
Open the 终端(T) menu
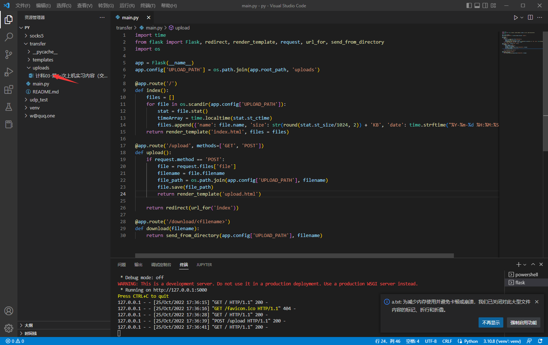[x=148, y=5]
